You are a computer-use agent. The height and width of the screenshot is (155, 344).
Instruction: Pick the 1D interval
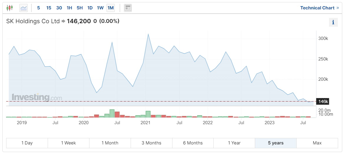(90, 8)
